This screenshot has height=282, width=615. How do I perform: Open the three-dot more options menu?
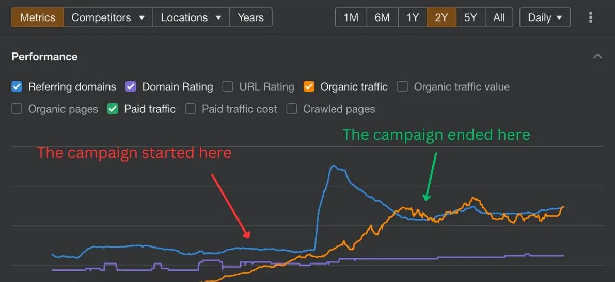[x=590, y=17]
